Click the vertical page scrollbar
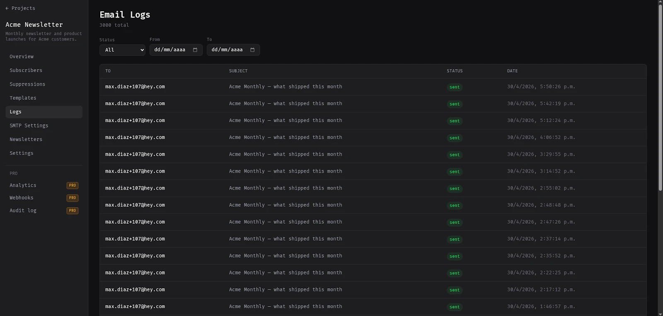The image size is (663, 316). pos(661,98)
